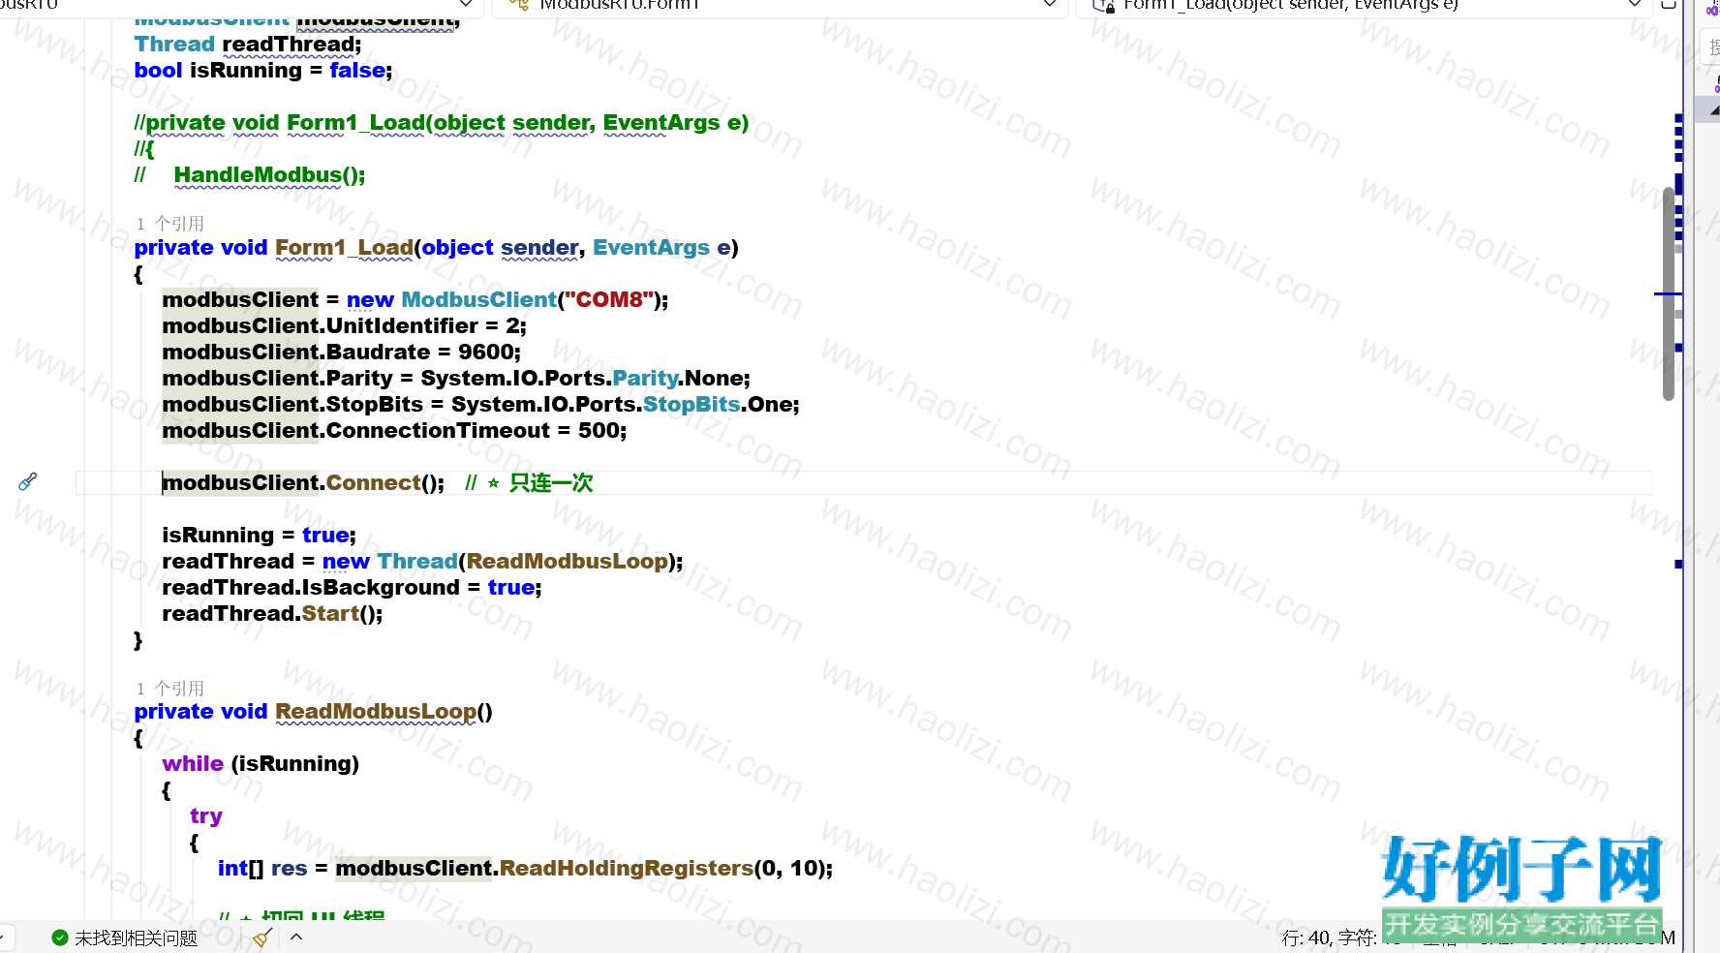
Task: Click 'UnitIdentifier' property assignment line
Action: [402, 325]
